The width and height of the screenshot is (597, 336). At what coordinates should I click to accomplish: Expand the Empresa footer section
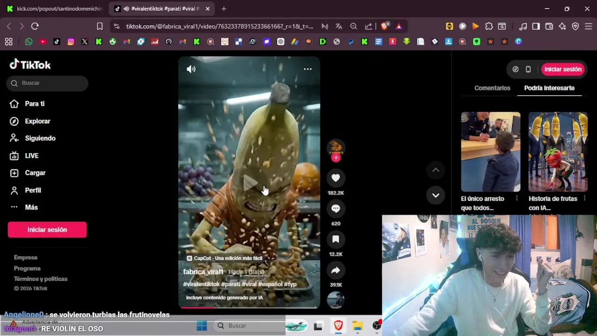pos(26,258)
